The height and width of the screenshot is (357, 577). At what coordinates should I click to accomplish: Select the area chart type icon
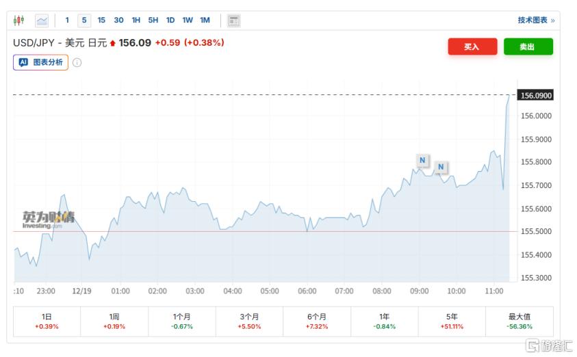[x=42, y=21]
